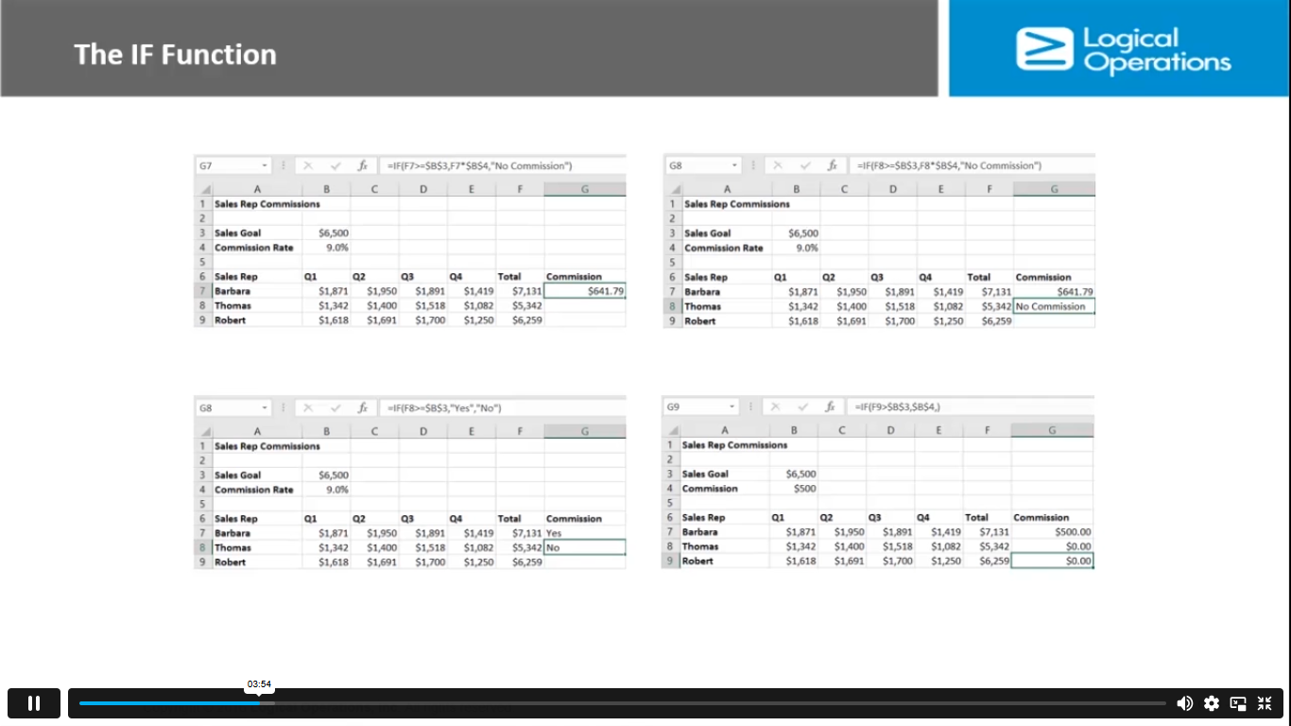Screen dimensions: 1291x726
Task: Exit fullscreen mode
Action: [1265, 703]
